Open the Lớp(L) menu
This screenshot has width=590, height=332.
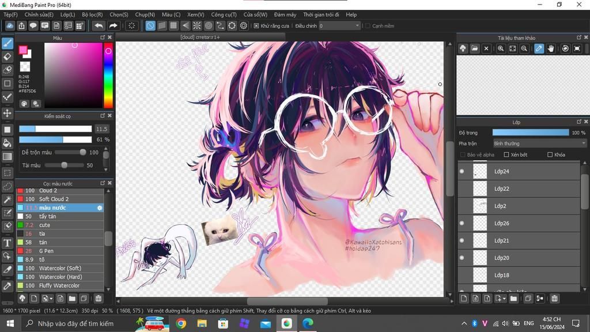tap(68, 14)
